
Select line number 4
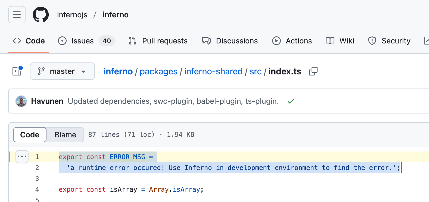tap(37, 190)
